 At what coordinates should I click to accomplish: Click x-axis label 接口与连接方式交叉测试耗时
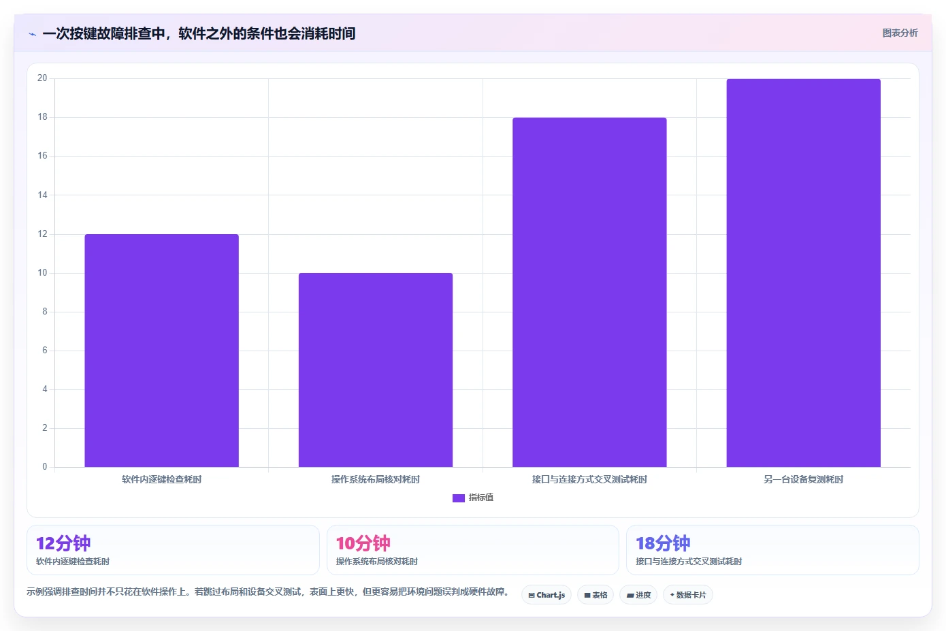coord(589,480)
